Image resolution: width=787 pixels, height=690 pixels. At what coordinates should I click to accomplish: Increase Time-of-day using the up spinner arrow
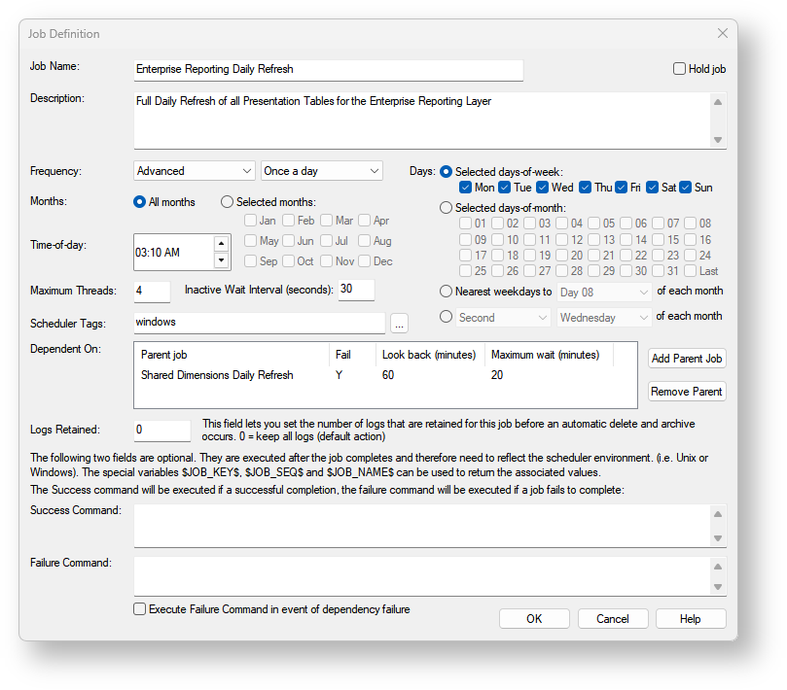click(222, 244)
